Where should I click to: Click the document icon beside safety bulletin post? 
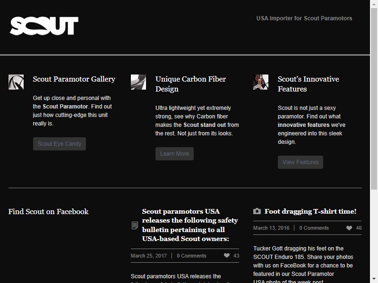135,225
